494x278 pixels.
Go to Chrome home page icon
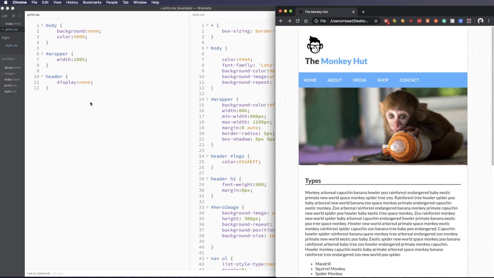click(x=306, y=21)
